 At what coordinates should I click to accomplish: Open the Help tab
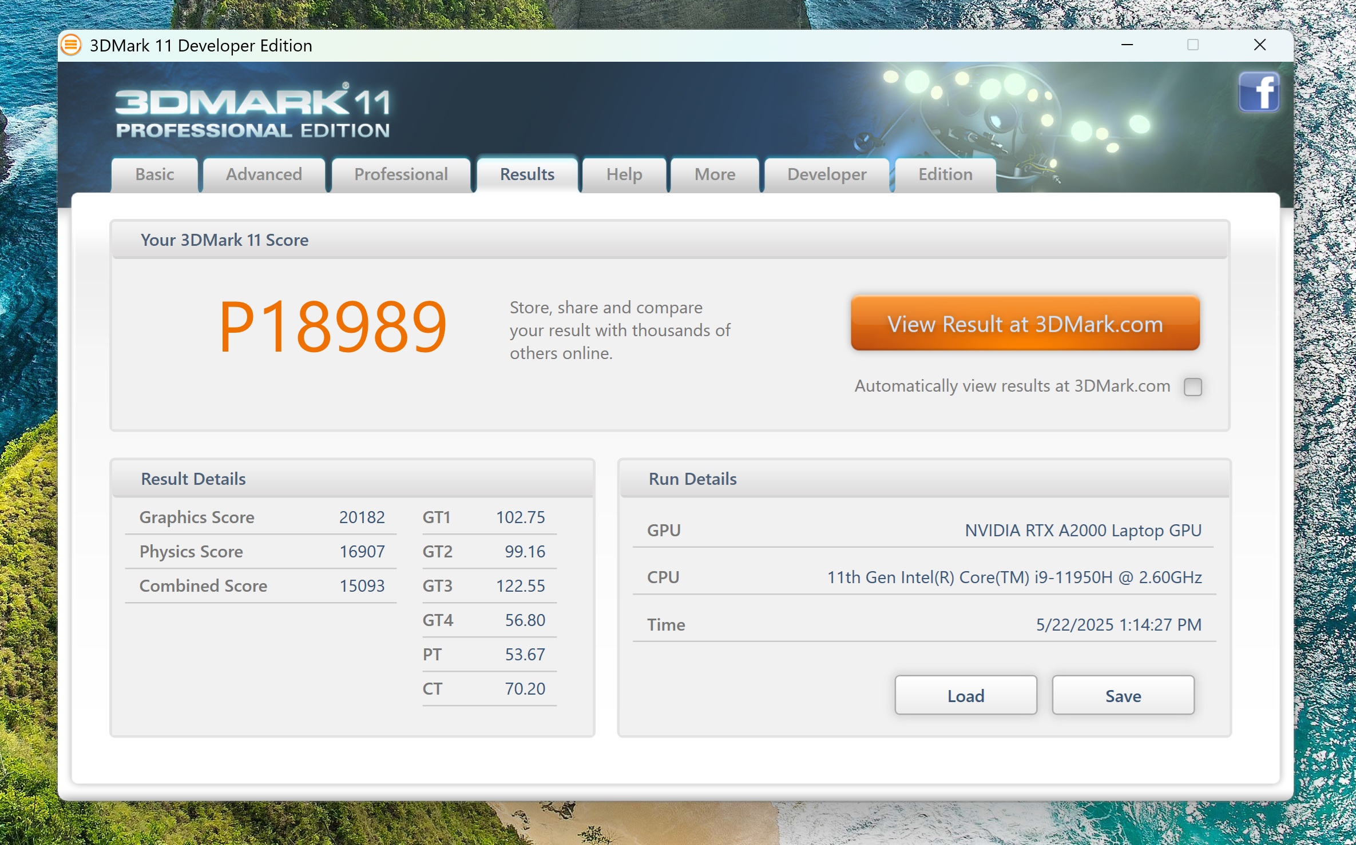(x=624, y=174)
